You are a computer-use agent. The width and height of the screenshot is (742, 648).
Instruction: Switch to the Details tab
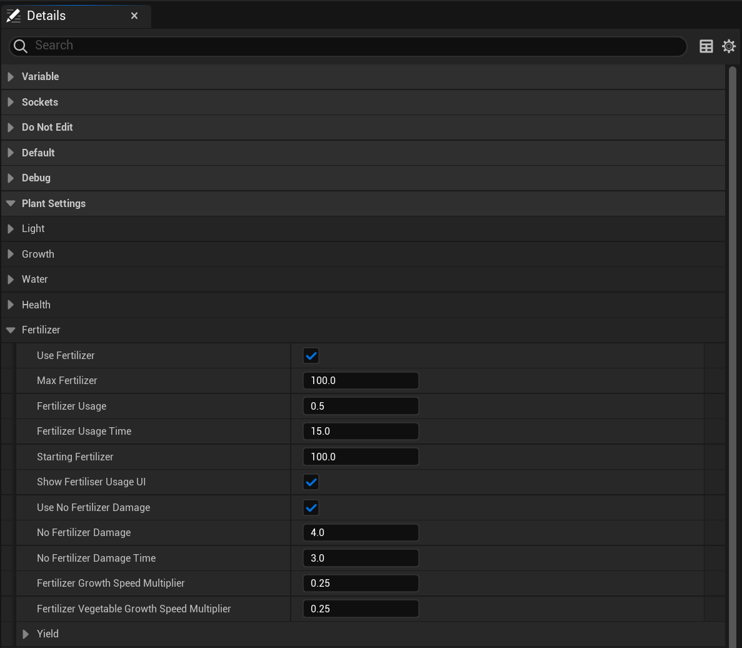pos(46,16)
